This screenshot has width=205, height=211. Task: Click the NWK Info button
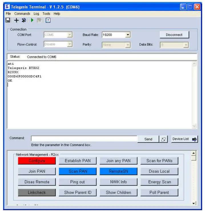tap(118, 182)
